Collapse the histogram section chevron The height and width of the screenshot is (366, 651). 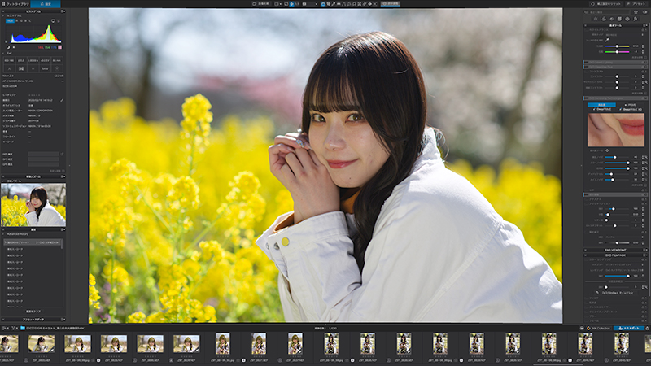[3, 15]
